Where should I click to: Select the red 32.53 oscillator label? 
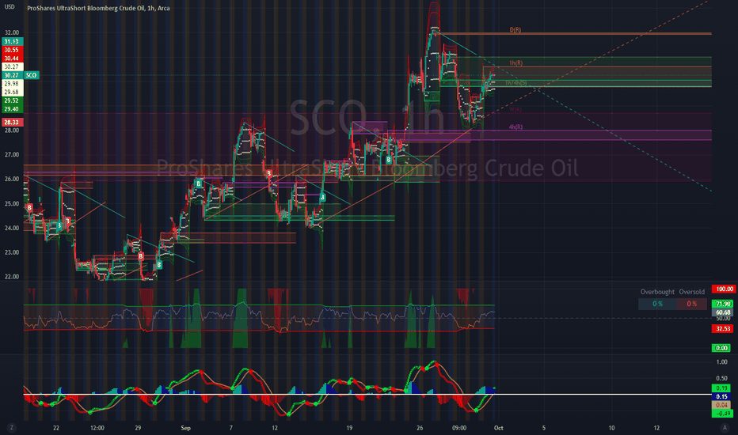723,329
